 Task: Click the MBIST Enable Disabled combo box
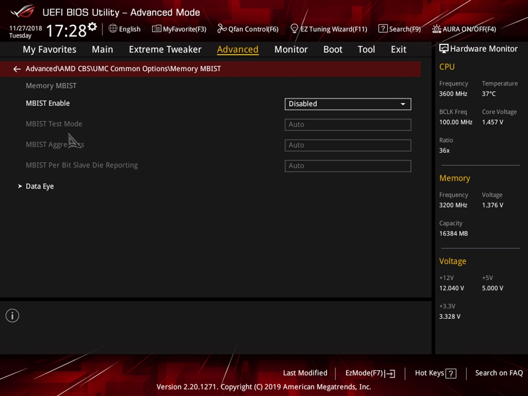point(348,104)
